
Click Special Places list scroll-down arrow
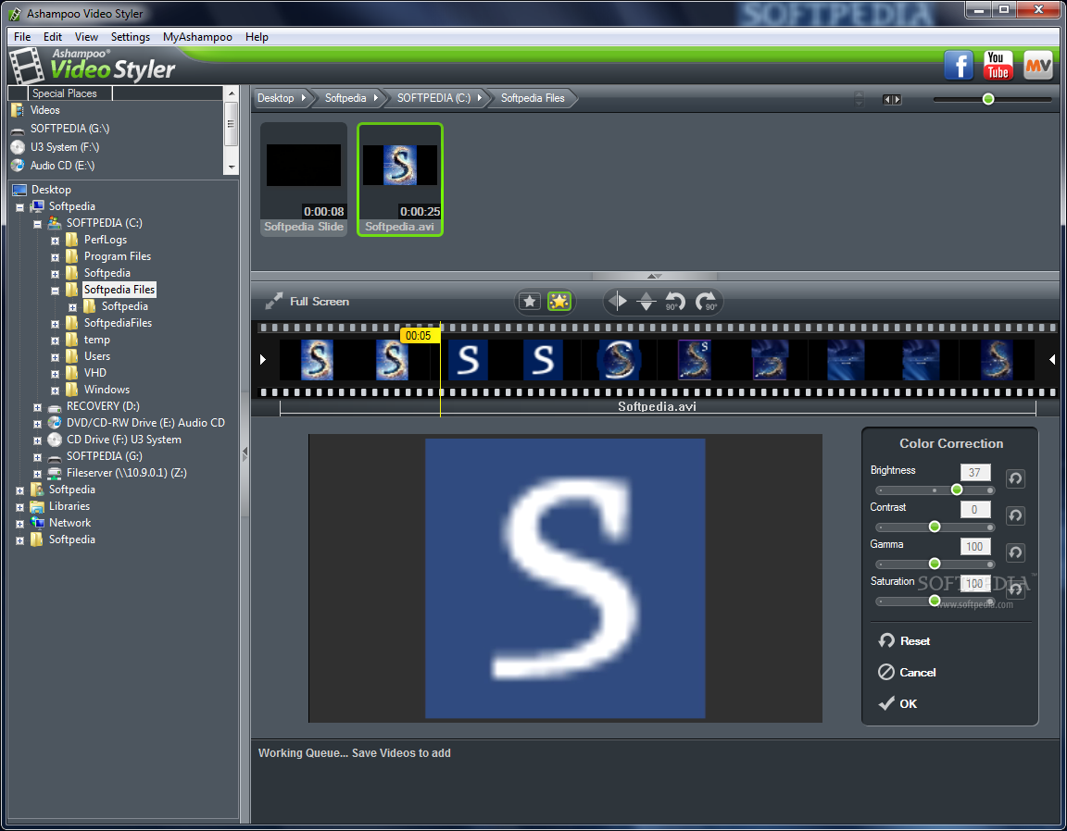point(232,167)
